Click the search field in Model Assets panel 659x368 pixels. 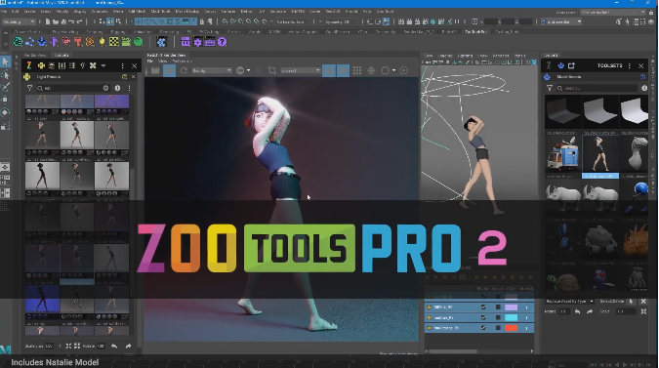point(597,88)
